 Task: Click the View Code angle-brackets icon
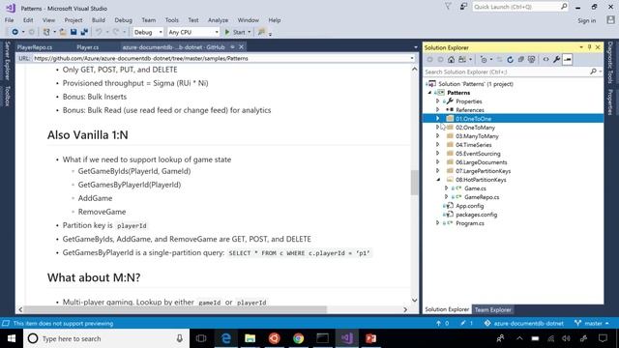coord(545,60)
